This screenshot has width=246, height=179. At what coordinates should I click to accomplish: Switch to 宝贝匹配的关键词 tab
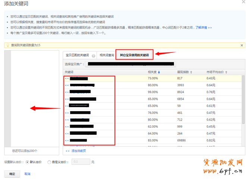coord(77,55)
